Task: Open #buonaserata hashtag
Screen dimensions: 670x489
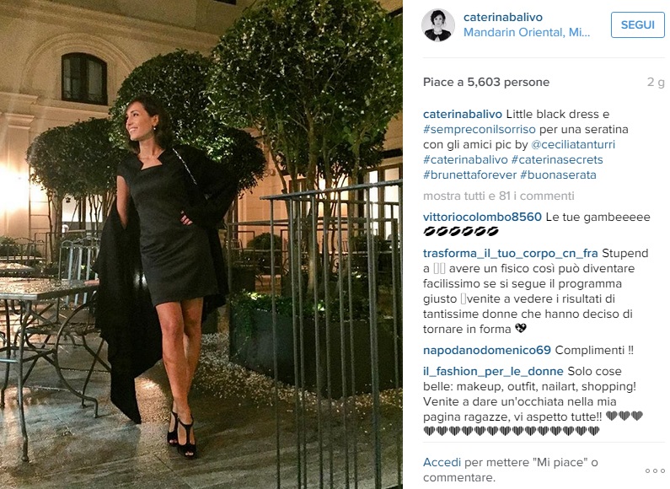Action: tap(558, 175)
